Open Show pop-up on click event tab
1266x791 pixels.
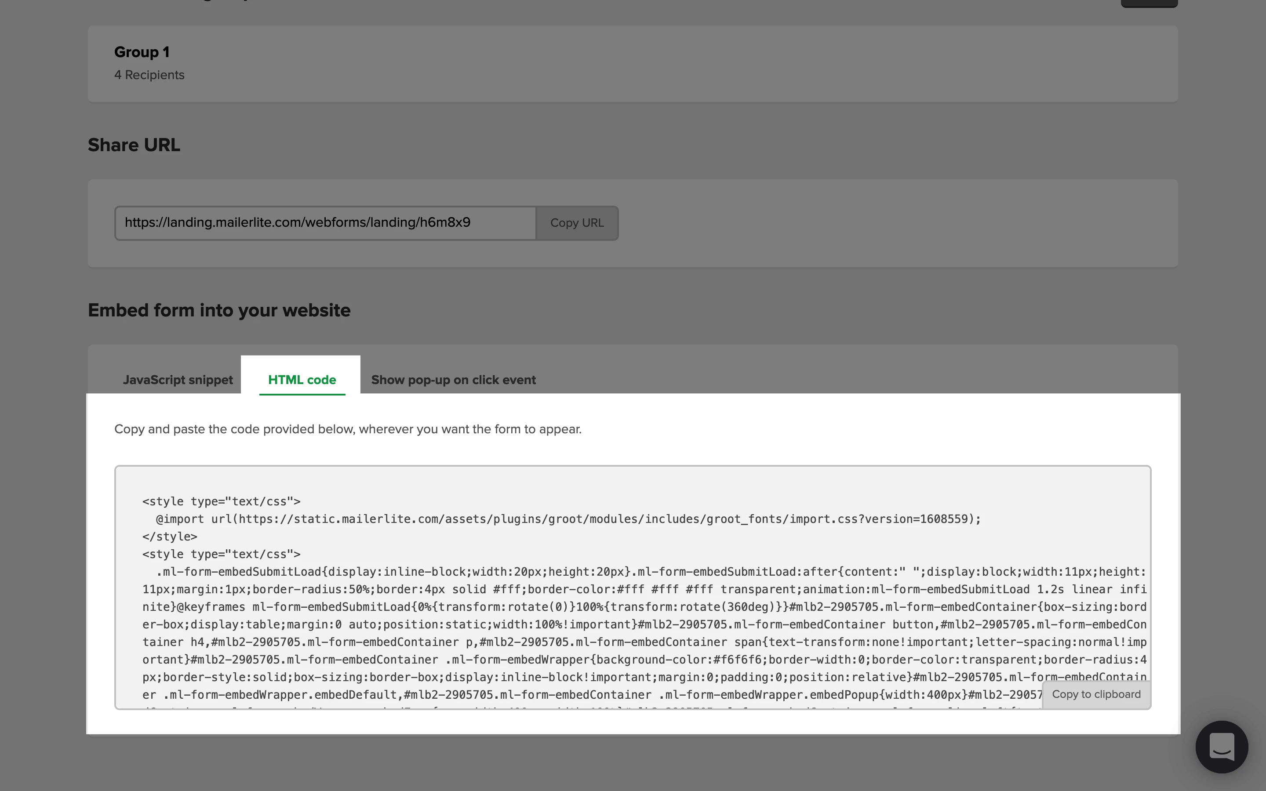coord(453,380)
